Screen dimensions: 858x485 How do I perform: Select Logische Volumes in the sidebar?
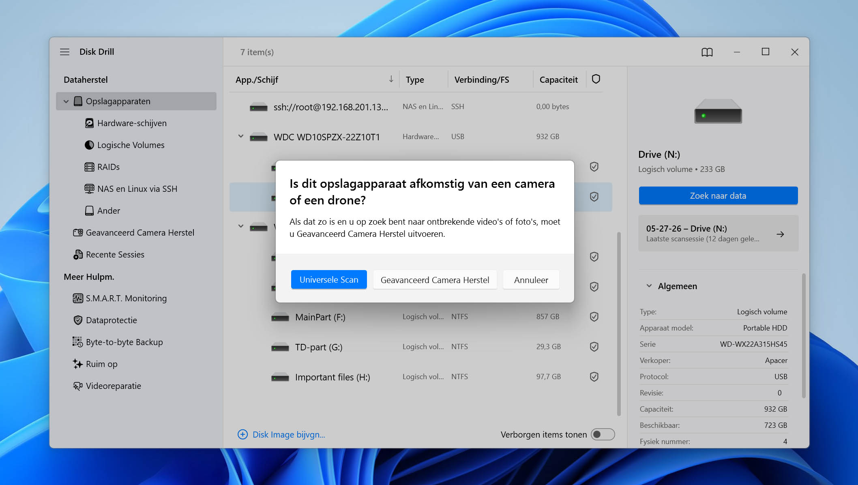point(131,145)
